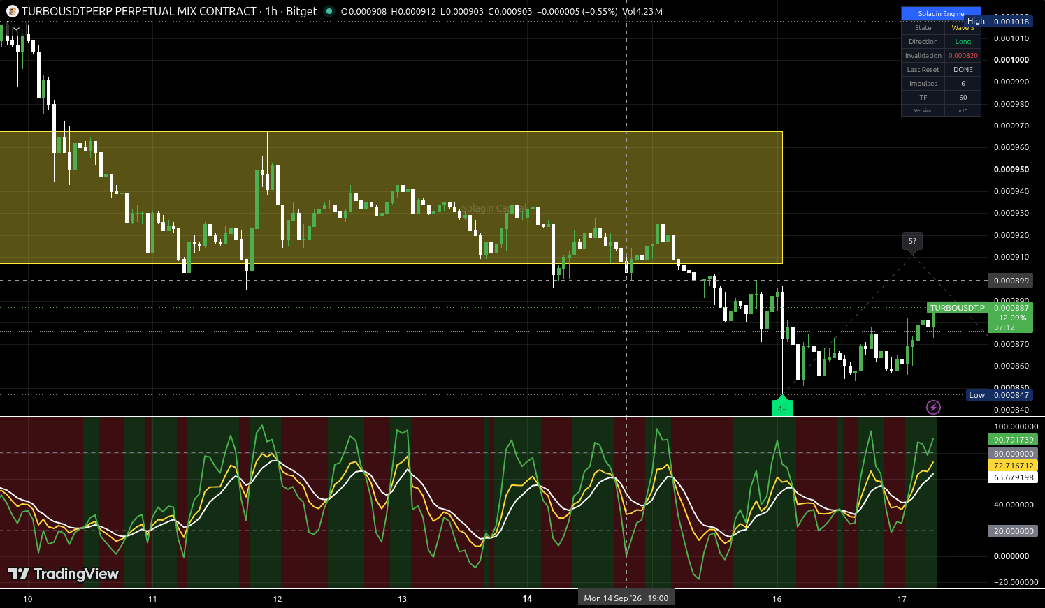Click the 0.000899 horizontal line price tag
Image resolution: width=1045 pixels, height=608 pixels.
pyautogui.click(x=1011, y=281)
